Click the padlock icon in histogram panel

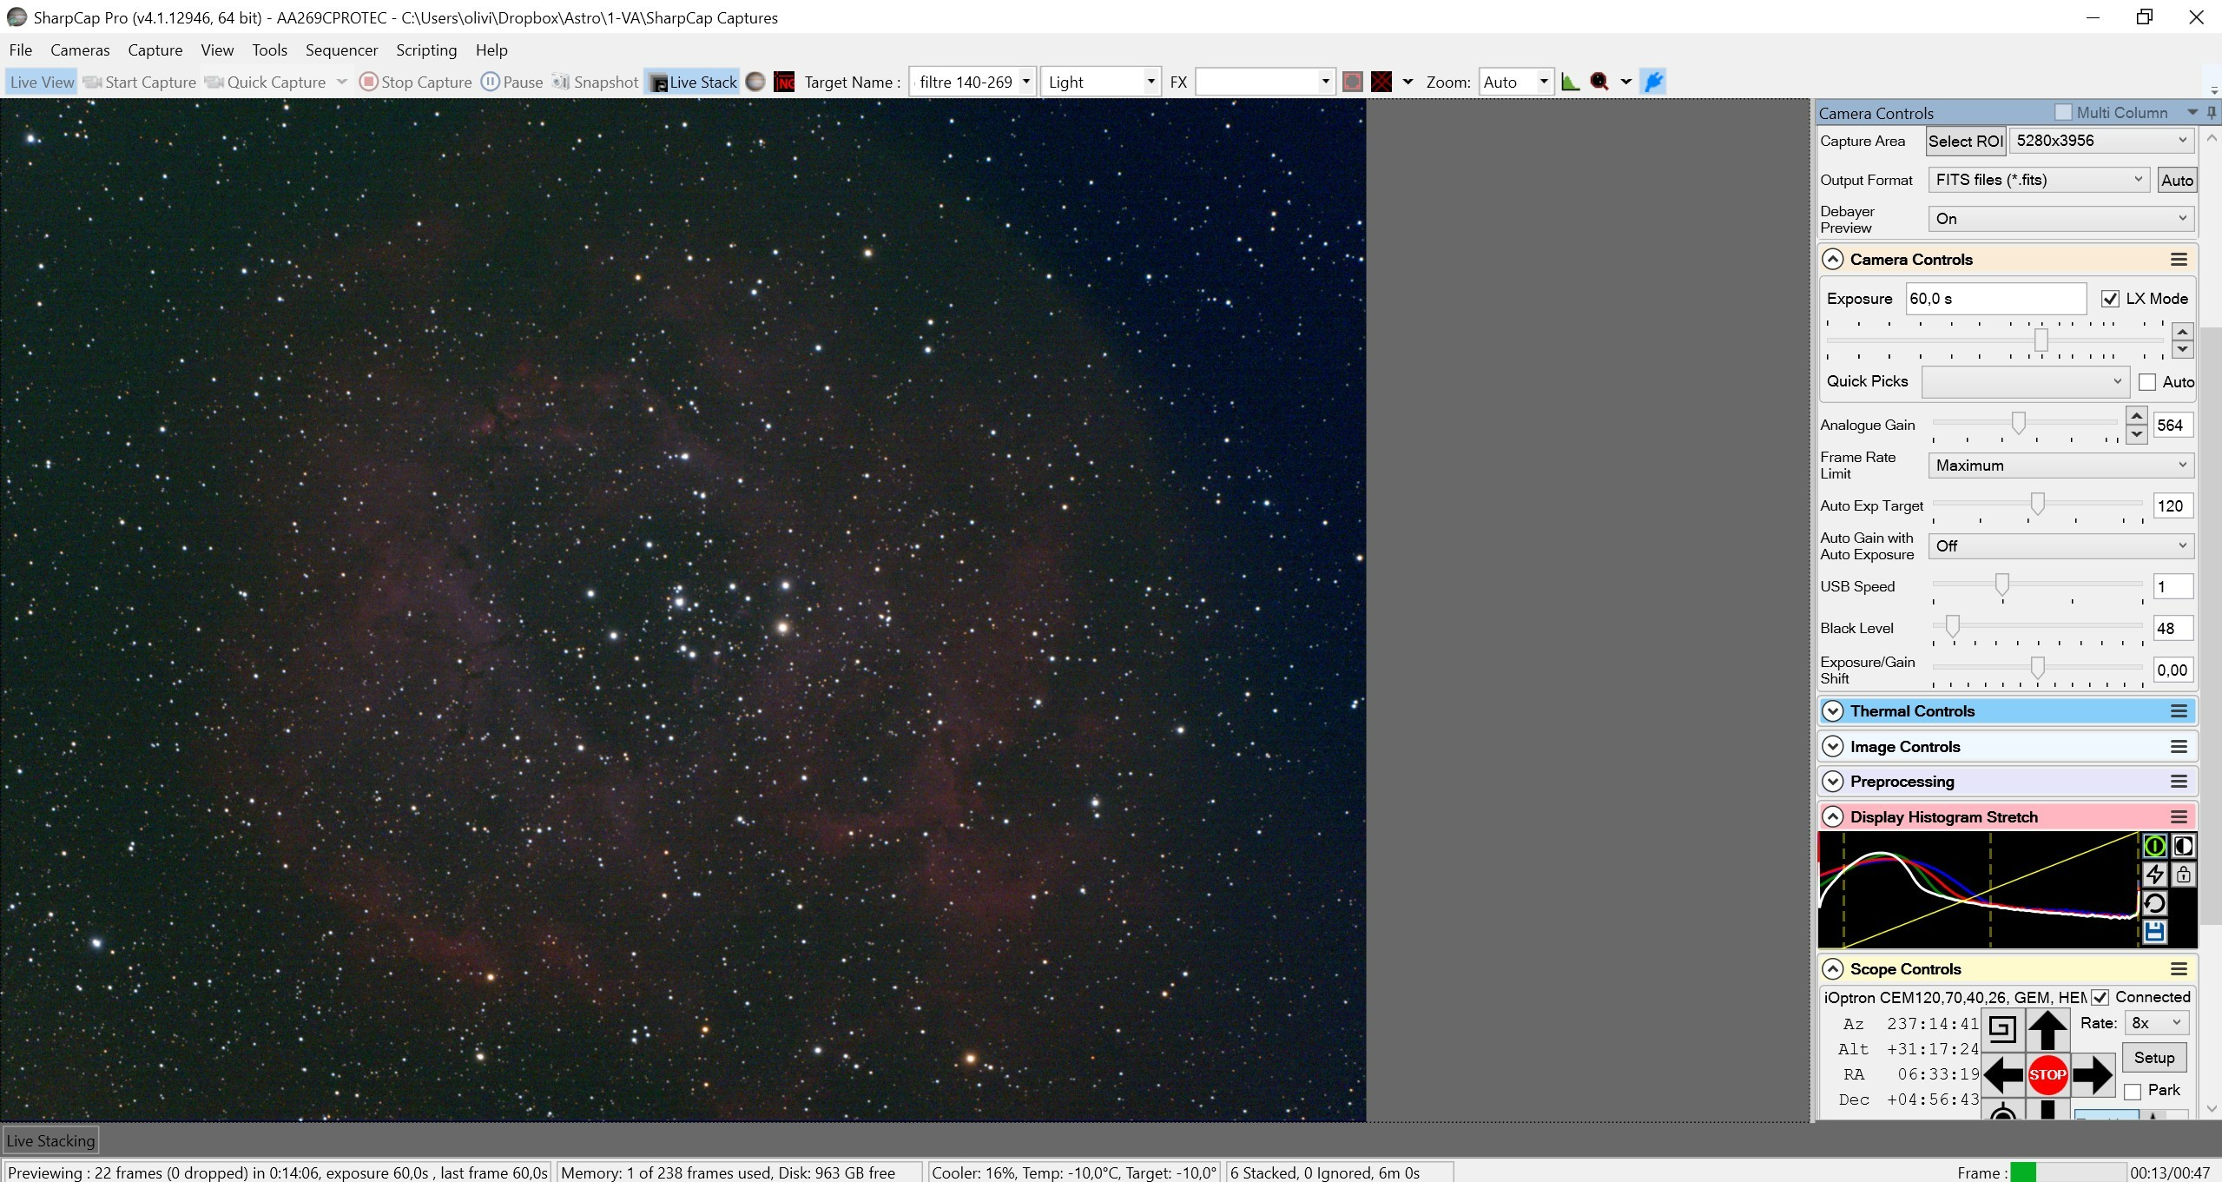point(2183,875)
